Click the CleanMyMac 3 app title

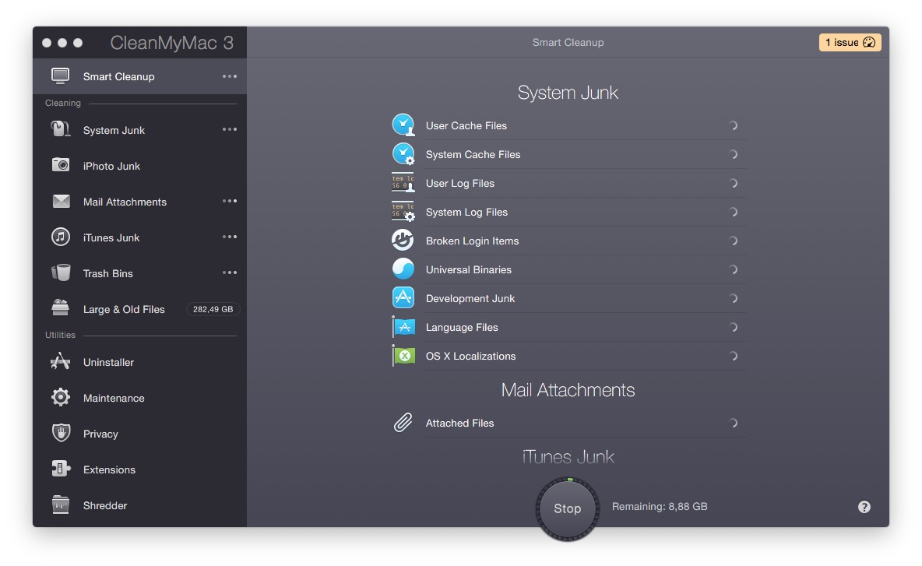click(171, 43)
